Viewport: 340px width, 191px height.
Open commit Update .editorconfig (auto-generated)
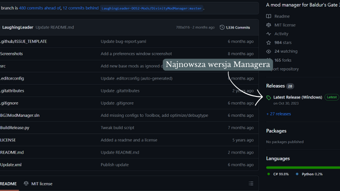coord(136,78)
